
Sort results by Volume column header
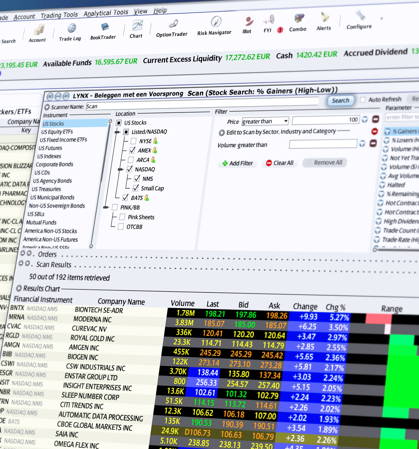(x=183, y=303)
